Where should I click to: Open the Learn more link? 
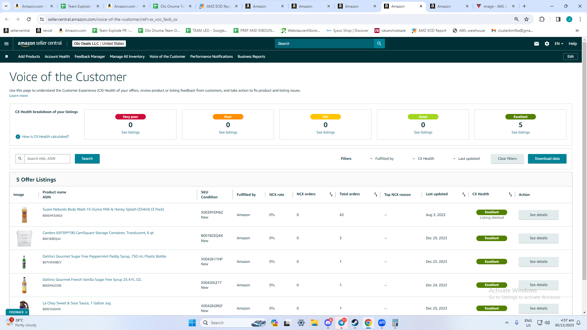pyautogui.click(x=19, y=96)
